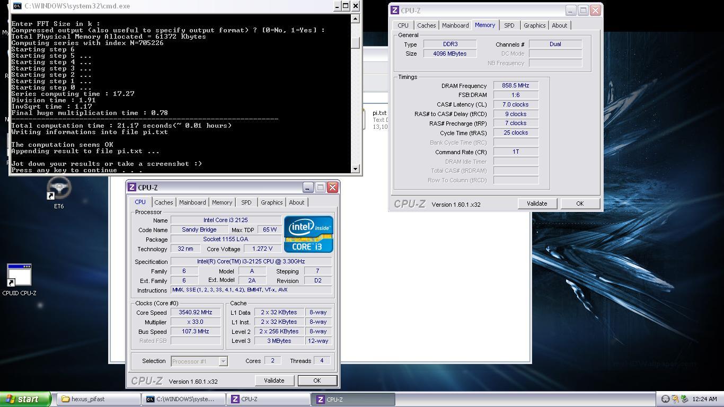Image resolution: width=724 pixels, height=407 pixels.
Task: Click the Intel Core i3 2125 name field
Action: [226, 220]
